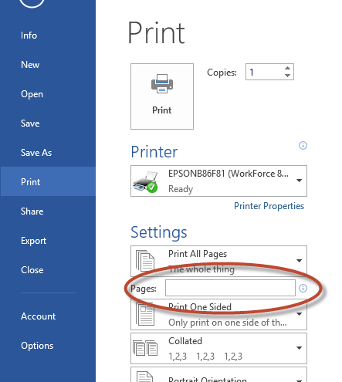Viewport: 342px width, 382px height.
Task: Click the back arrow circle at sidebar top
Action: coord(32,2)
